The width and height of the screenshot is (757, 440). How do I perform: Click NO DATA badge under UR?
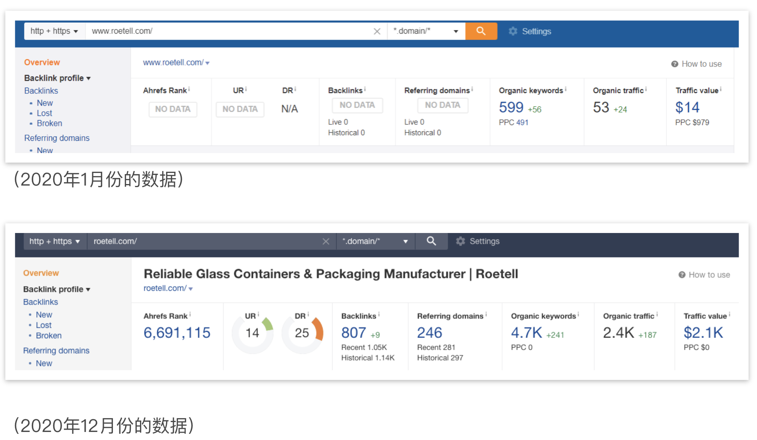pyautogui.click(x=240, y=109)
